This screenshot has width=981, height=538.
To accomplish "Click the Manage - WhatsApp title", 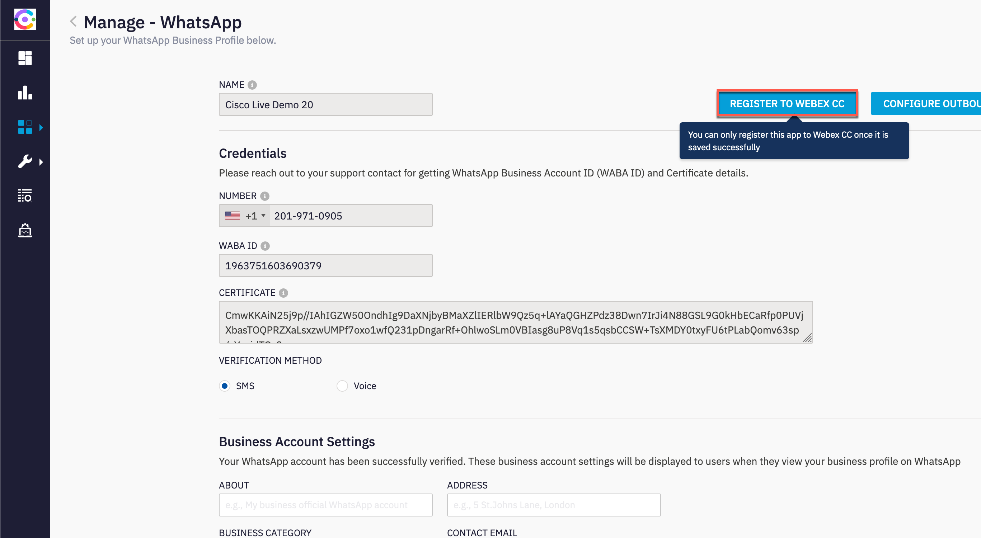I will tap(163, 22).
